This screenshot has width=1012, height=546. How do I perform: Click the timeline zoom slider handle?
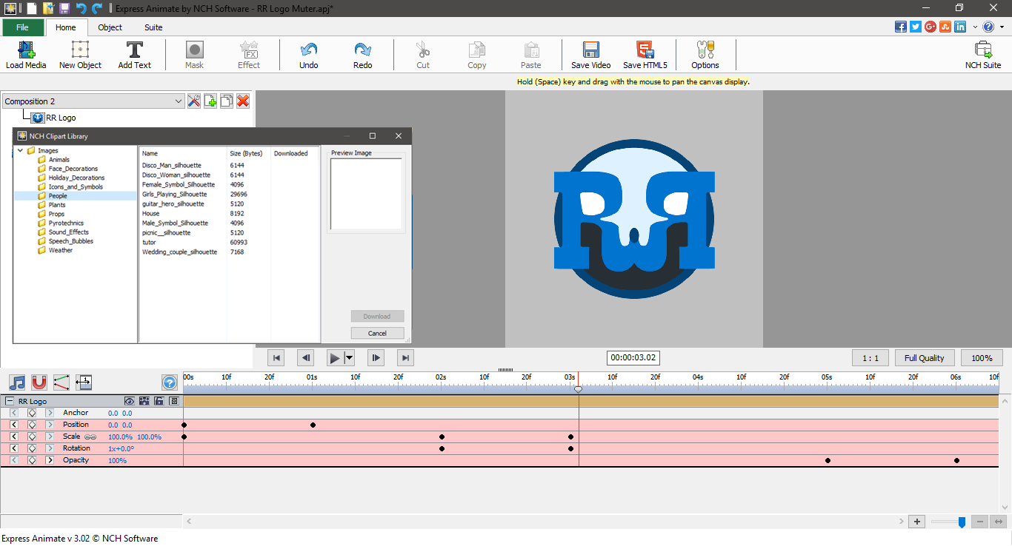(x=962, y=522)
